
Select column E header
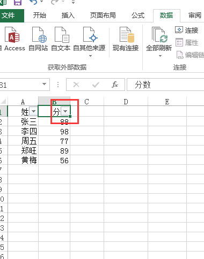coord(167,102)
